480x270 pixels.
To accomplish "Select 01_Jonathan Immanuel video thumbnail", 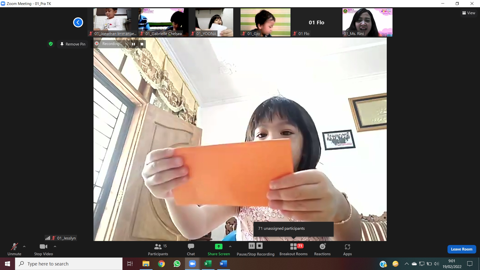I will click(x=112, y=22).
